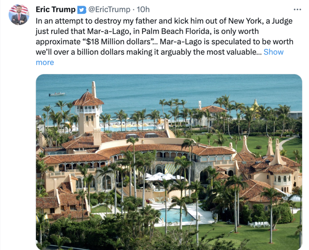The width and height of the screenshot is (309, 250).
Task: Click the boat on the ocean in photo
Action: 57,94
